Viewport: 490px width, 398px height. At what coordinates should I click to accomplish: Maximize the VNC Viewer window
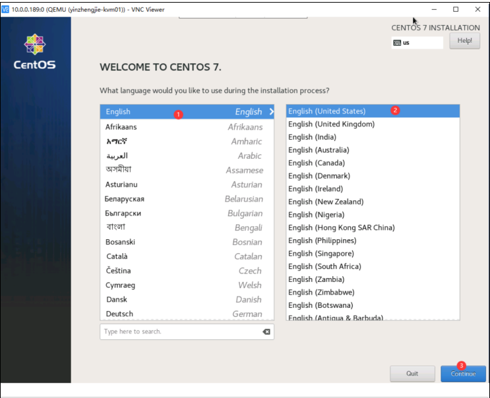tap(456, 9)
